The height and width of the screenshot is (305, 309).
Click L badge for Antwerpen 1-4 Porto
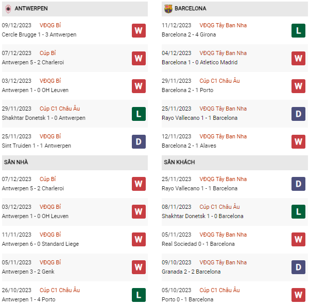pyautogui.click(x=138, y=295)
